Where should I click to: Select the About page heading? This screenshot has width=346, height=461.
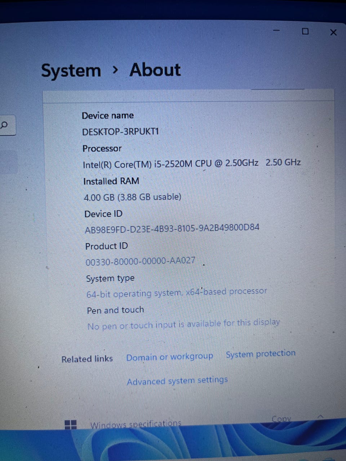[155, 70]
